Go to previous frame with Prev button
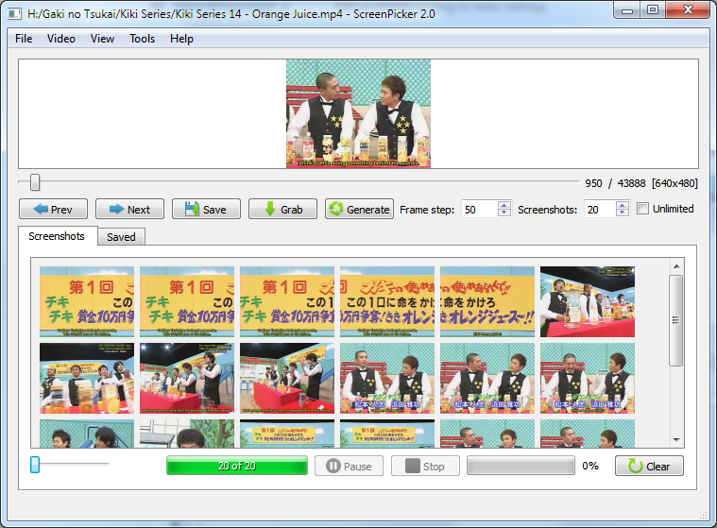The width and height of the screenshot is (717, 528). (x=53, y=209)
